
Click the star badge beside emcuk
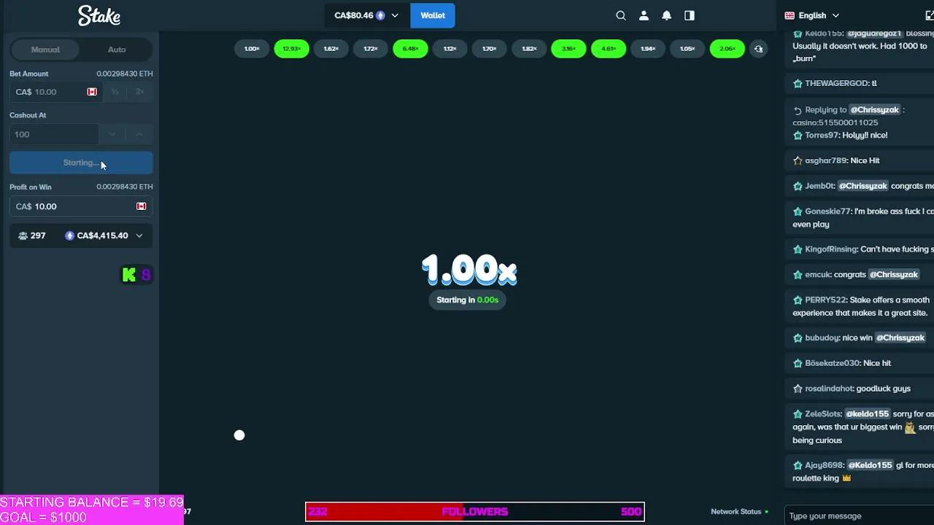[x=798, y=275]
